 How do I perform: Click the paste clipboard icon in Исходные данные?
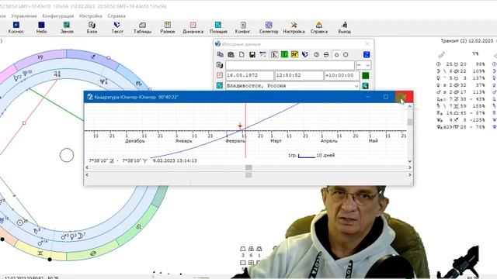tap(231, 55)
